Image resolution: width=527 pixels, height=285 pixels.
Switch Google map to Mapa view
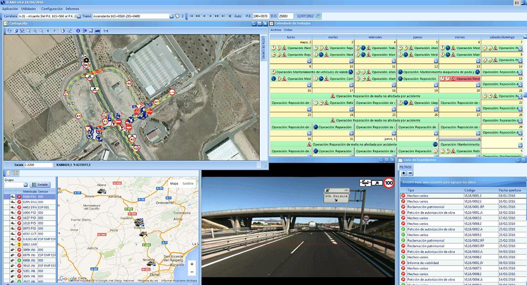(174, 184)
